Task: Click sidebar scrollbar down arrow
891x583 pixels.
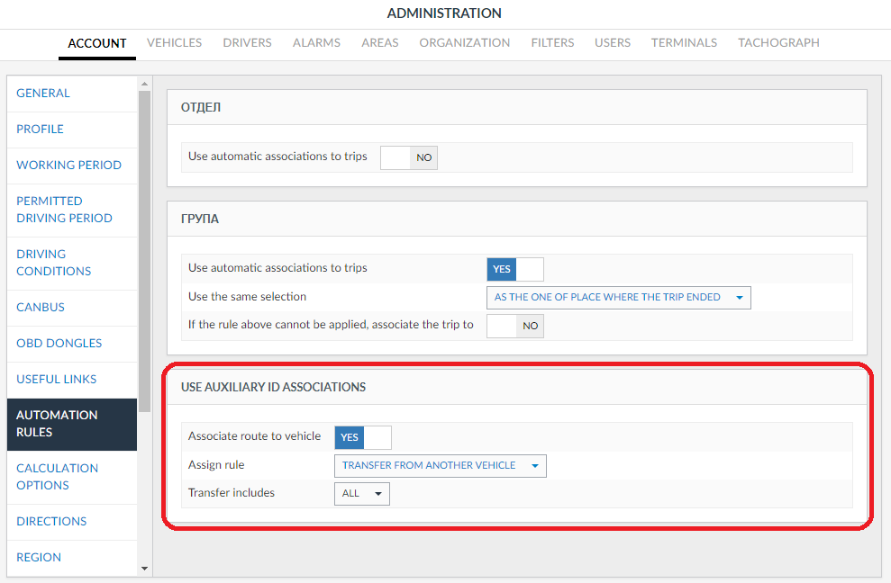Action: tap(144, 569)
